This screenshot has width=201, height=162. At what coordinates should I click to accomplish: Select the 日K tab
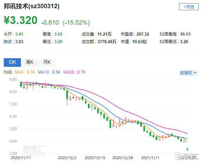(12, 62)
